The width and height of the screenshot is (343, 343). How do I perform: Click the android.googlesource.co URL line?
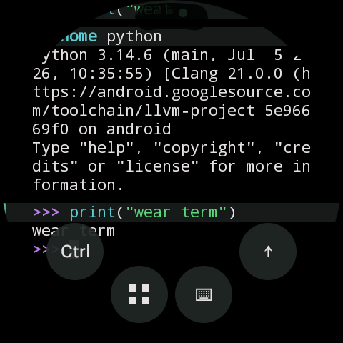[x=171, y=92]
